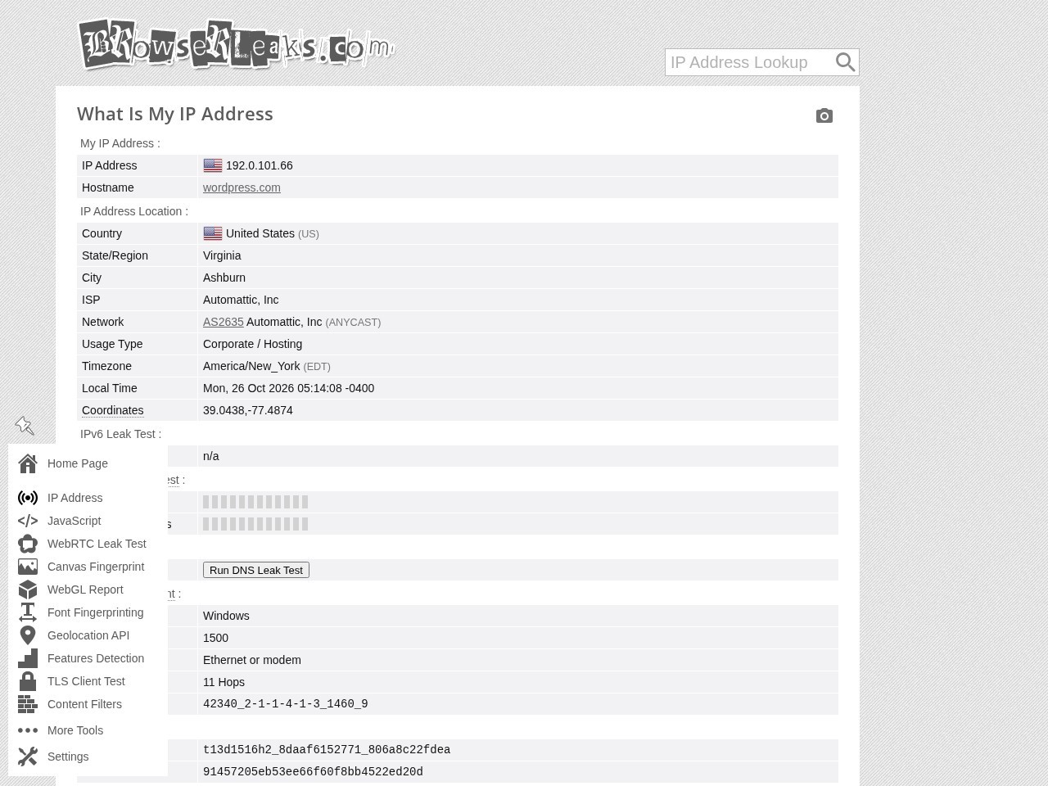Open the Canvas Fingerprint picture icon
This screenshot has height=786, width=1048.
click(28, 567)
